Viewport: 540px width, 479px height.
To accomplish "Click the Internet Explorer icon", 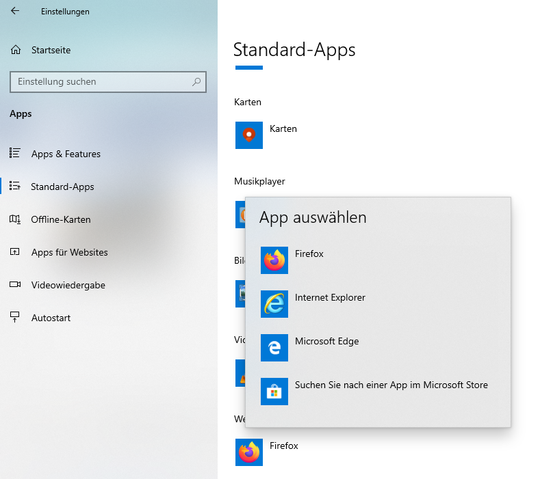I will (x=274, y=304).
